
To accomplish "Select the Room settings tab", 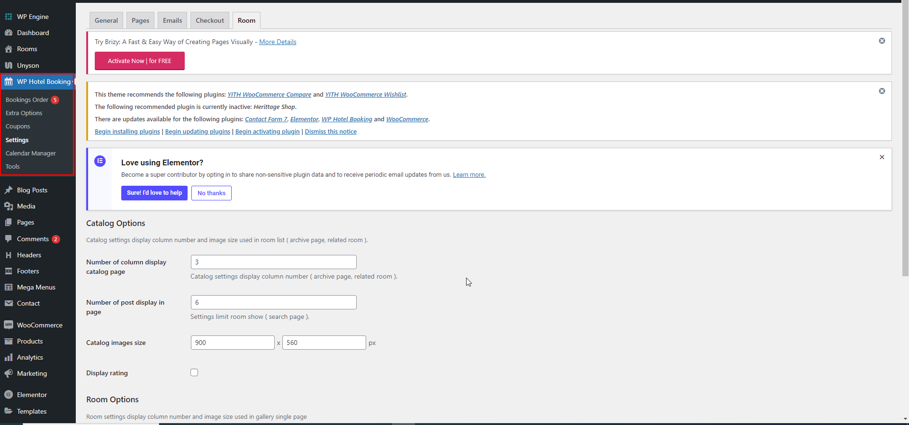I will click(246, 20).
